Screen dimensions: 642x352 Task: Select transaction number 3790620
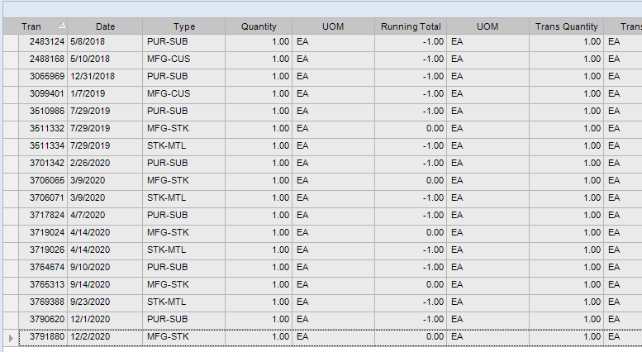pyautogui.click(x=47, y=319)
